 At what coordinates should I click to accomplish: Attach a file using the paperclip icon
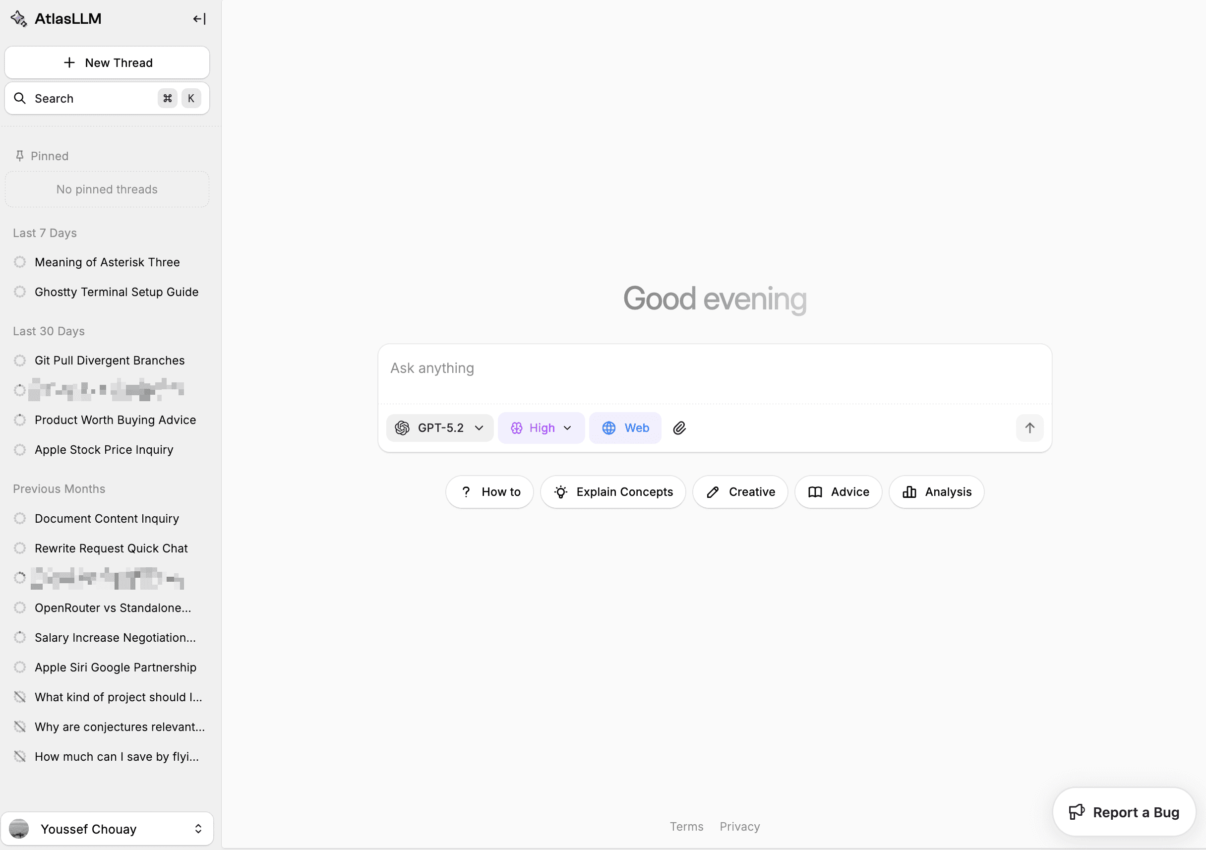click(x=679, y=427)
